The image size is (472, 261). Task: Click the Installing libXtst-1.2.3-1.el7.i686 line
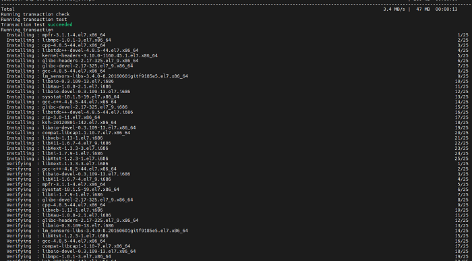(57, 158)
